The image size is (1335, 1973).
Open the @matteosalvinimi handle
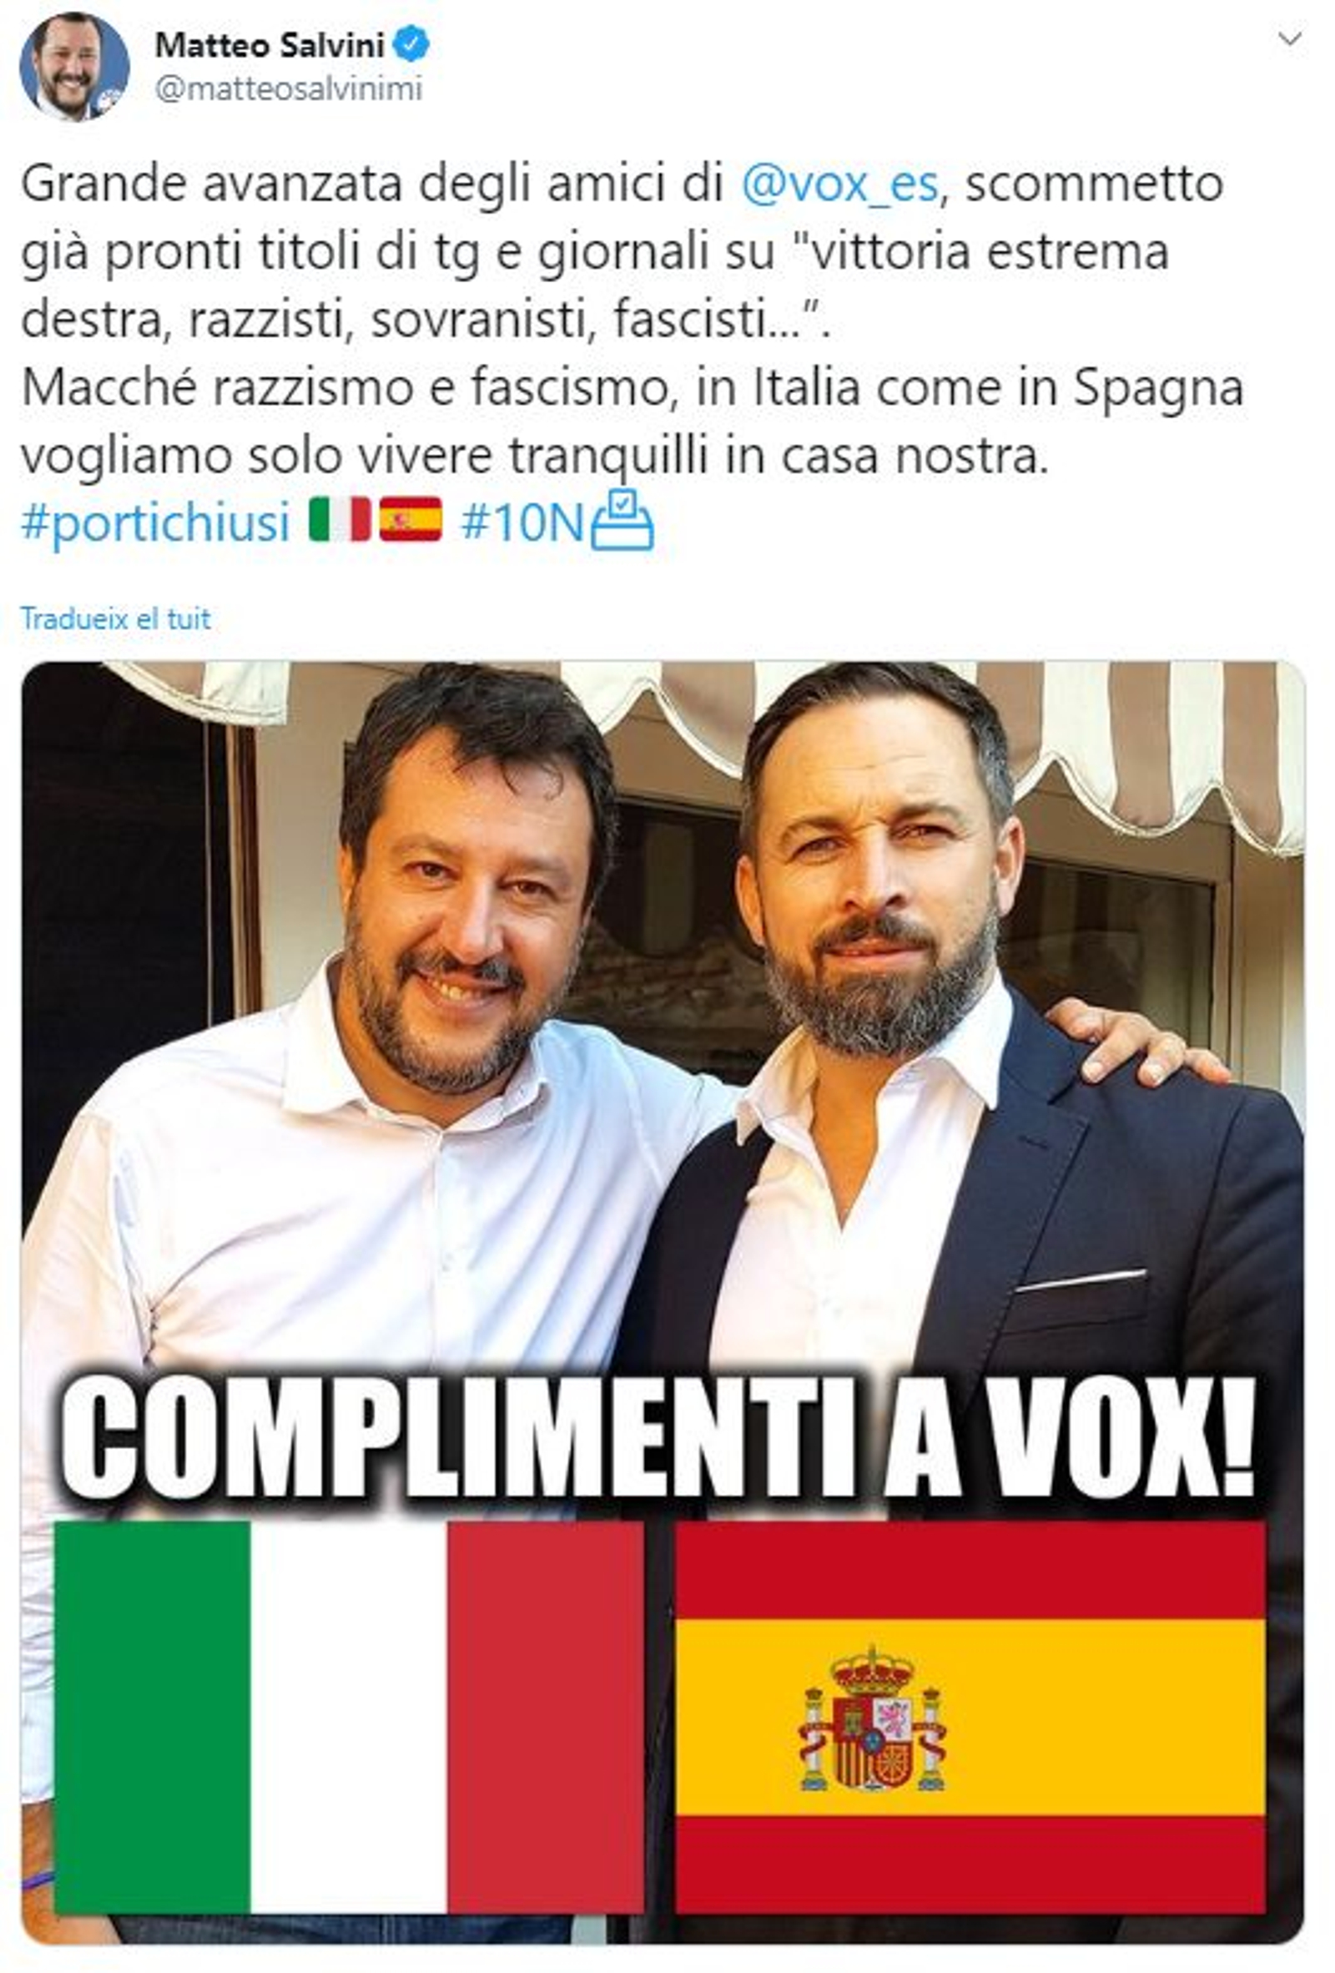click(289, 88)
